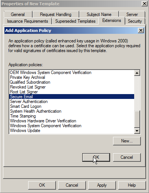Close the Add Application Policy dialog
Viewport: 149px width, 193px height.
click(141, 30)
